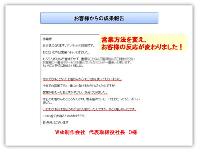Click underlined 今までとはことなり sentence
Viewport: 198px width, 151px height.
click(x=82, y=79)
